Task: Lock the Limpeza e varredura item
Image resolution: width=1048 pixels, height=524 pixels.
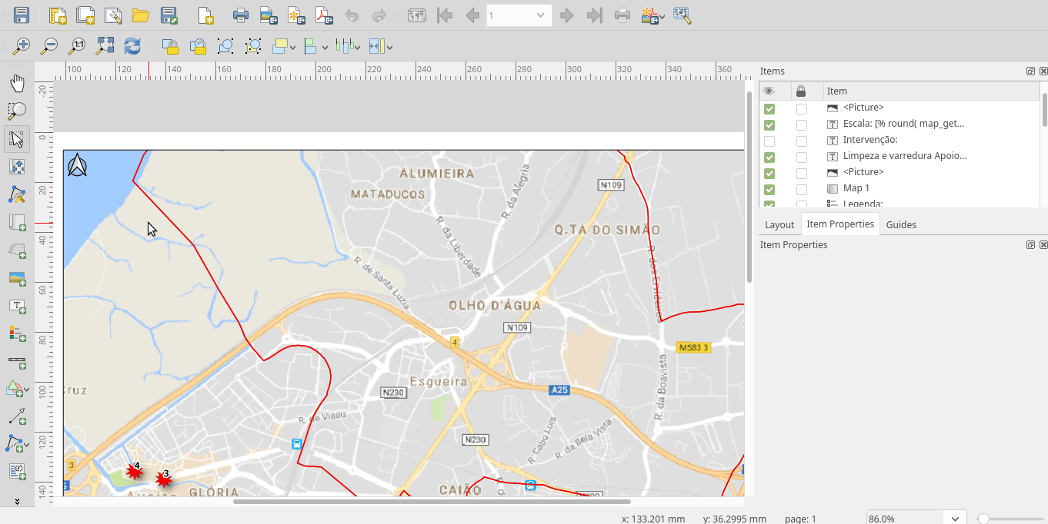Action: tap(802, 157)
